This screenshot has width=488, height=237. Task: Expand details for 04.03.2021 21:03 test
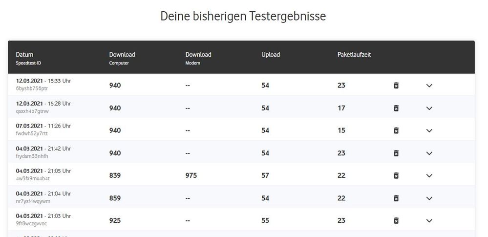(429, 220)
